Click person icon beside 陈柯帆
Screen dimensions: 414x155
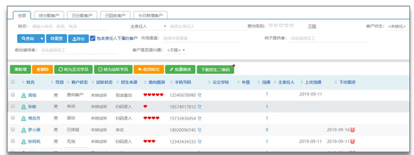[x=23, y=142]
